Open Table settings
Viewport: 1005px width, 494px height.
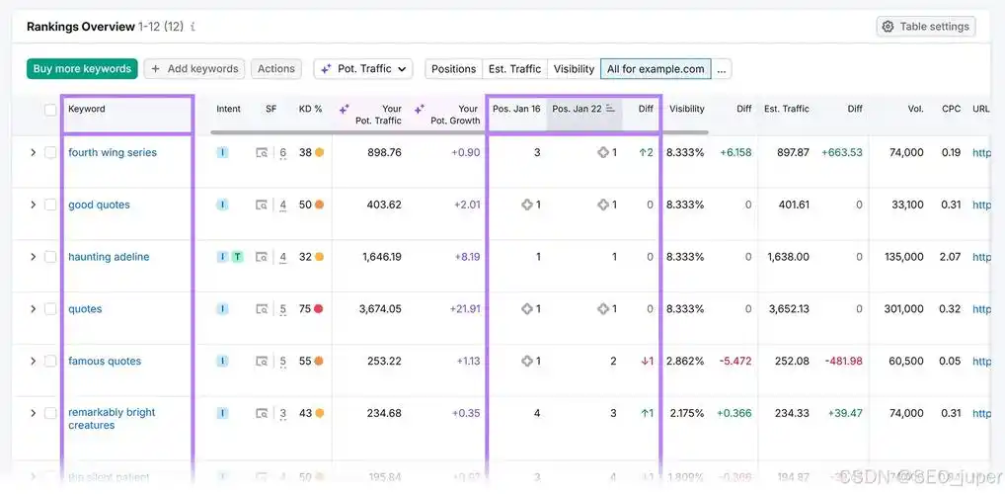(926, 27)
